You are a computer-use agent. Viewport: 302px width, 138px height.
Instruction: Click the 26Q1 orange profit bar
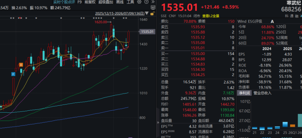coord(292,126)
